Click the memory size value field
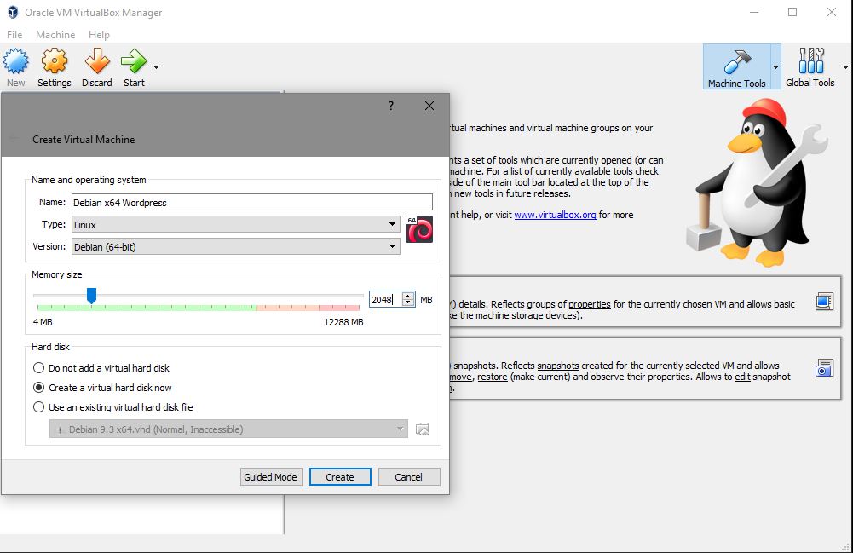The height and width of the screenshot is (553, 853). coord(385,300)
